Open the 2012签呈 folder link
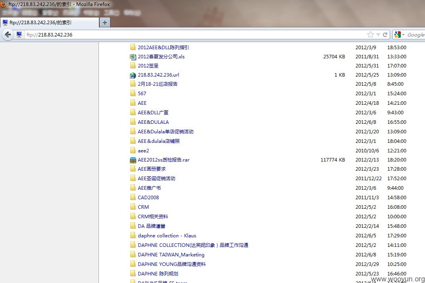Image resolution: width=425 pixels, height=283 pixels. (x=148, y=66)
